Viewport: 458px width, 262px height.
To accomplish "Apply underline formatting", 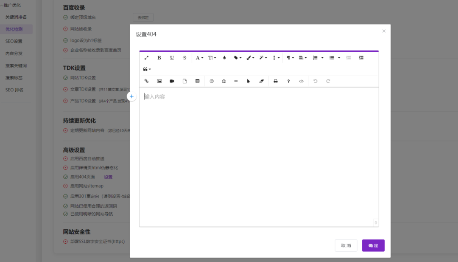I will click(172, 58).
